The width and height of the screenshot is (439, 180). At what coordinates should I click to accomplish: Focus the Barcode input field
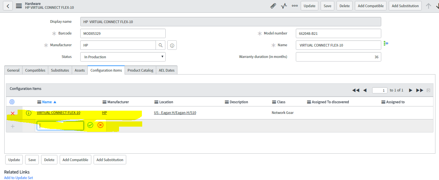123,34
